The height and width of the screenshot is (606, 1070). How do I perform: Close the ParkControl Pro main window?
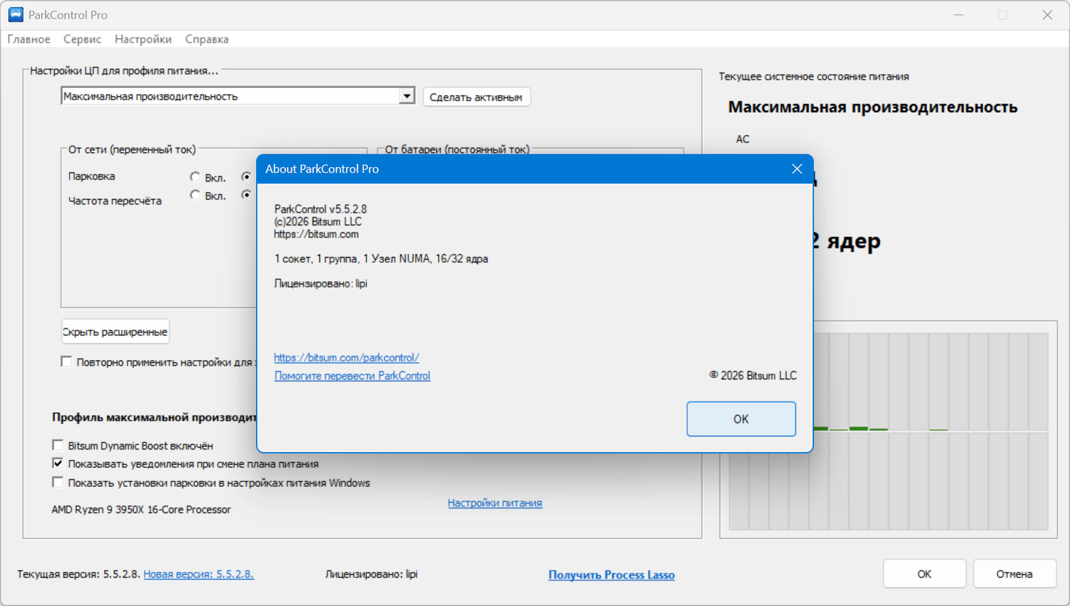point(1047,15)
